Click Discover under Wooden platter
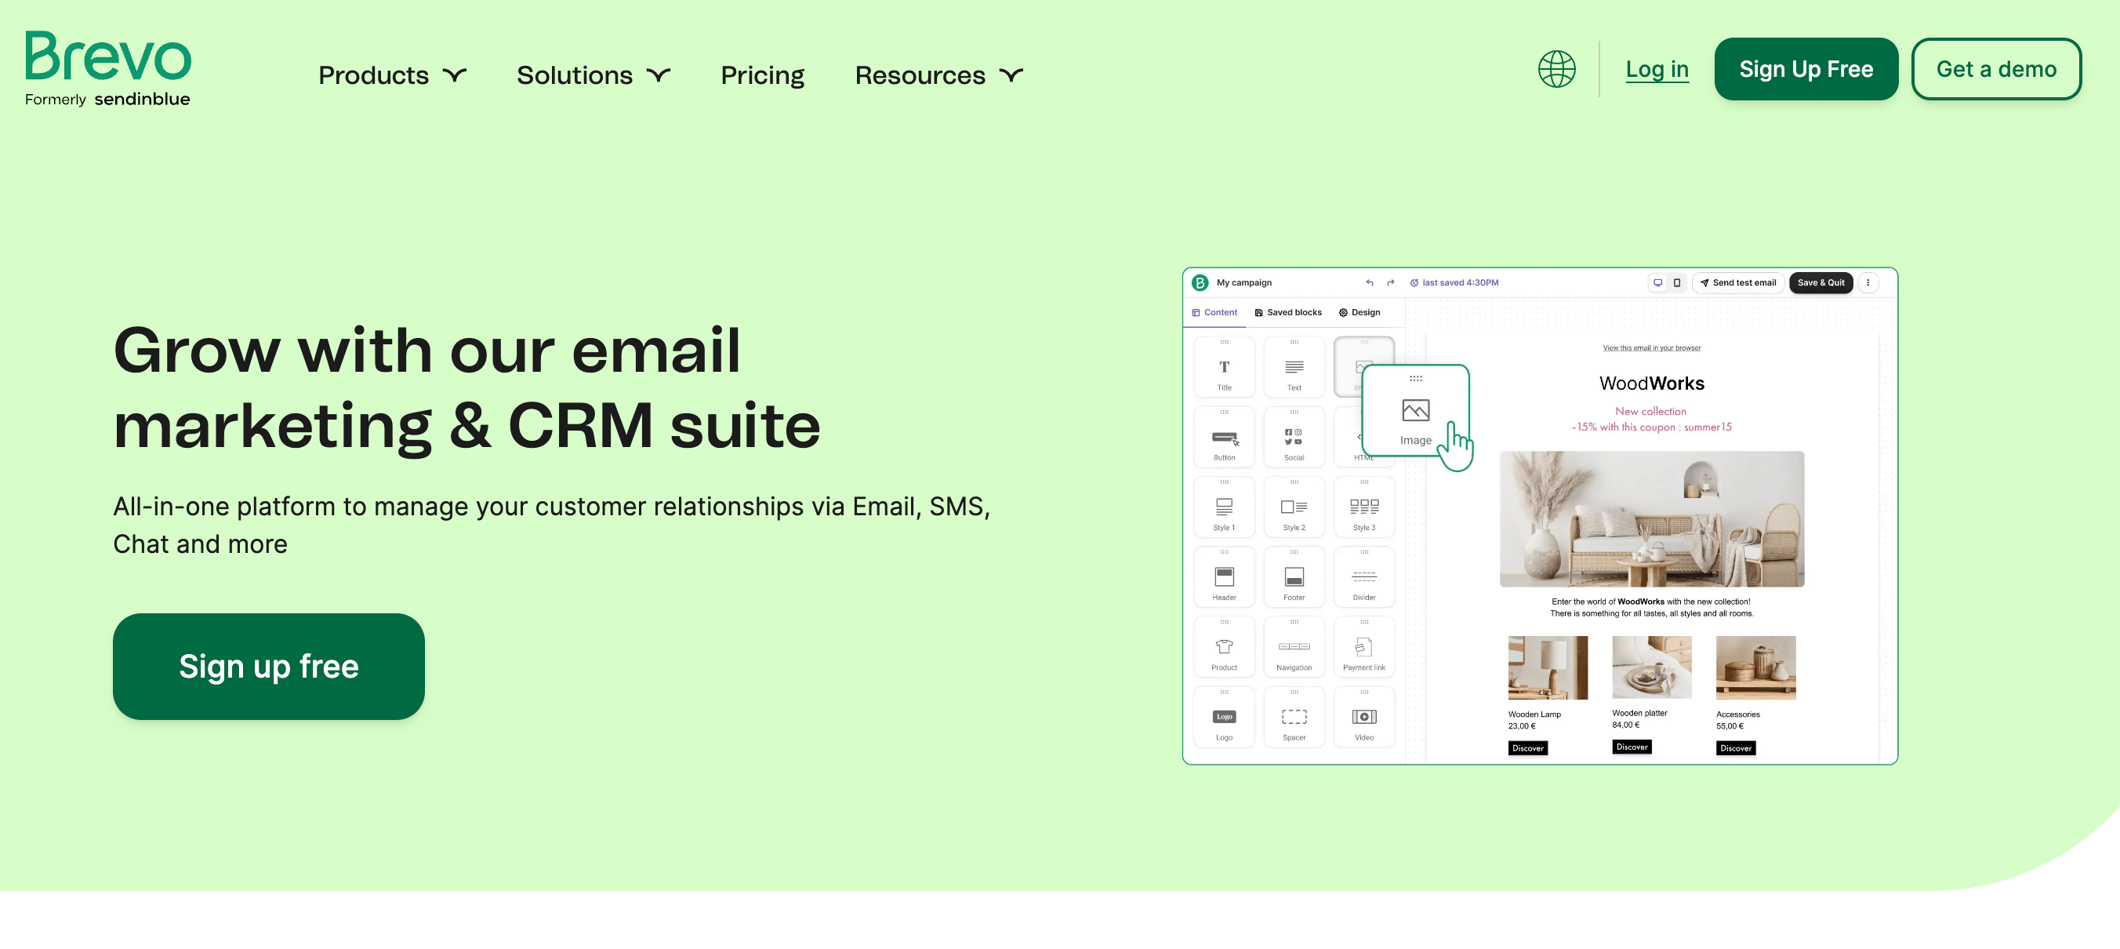The width and height of the screenshot is (2120, 949). click(1631, 746)
